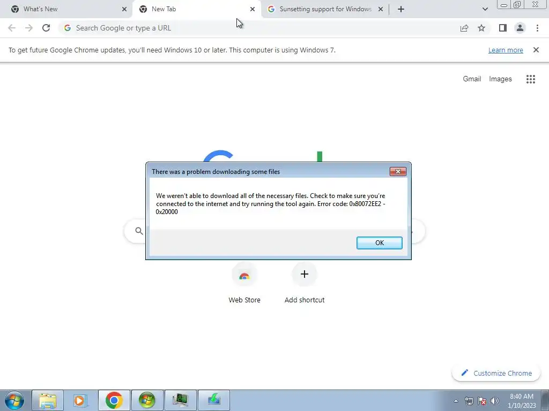This screenshot has height=411, width=549.
Task: Open the Action Center flag icon
Action: (x=482, y=401)
